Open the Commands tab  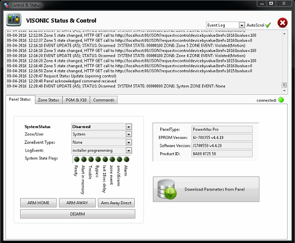(104, 100)
